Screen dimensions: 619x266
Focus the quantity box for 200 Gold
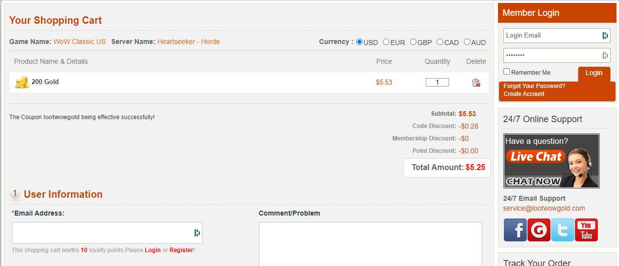point(437,83)
